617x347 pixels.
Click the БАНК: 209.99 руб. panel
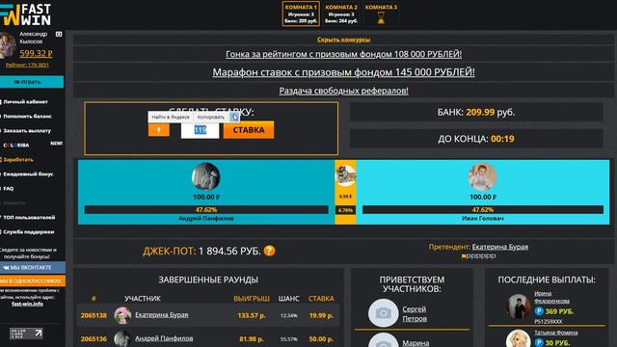point(476,112)
